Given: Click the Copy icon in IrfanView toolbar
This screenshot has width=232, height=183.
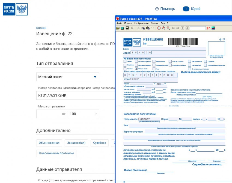Looking at the screenshot, I should coord(143,28).
